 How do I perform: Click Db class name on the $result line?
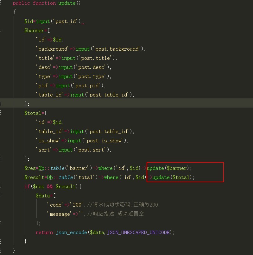pyautogui.click(x=50, y=177)
